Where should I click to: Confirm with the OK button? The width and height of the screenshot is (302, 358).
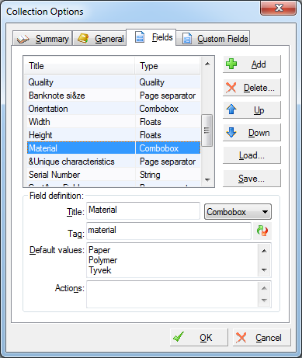click(x=199, y=337)
